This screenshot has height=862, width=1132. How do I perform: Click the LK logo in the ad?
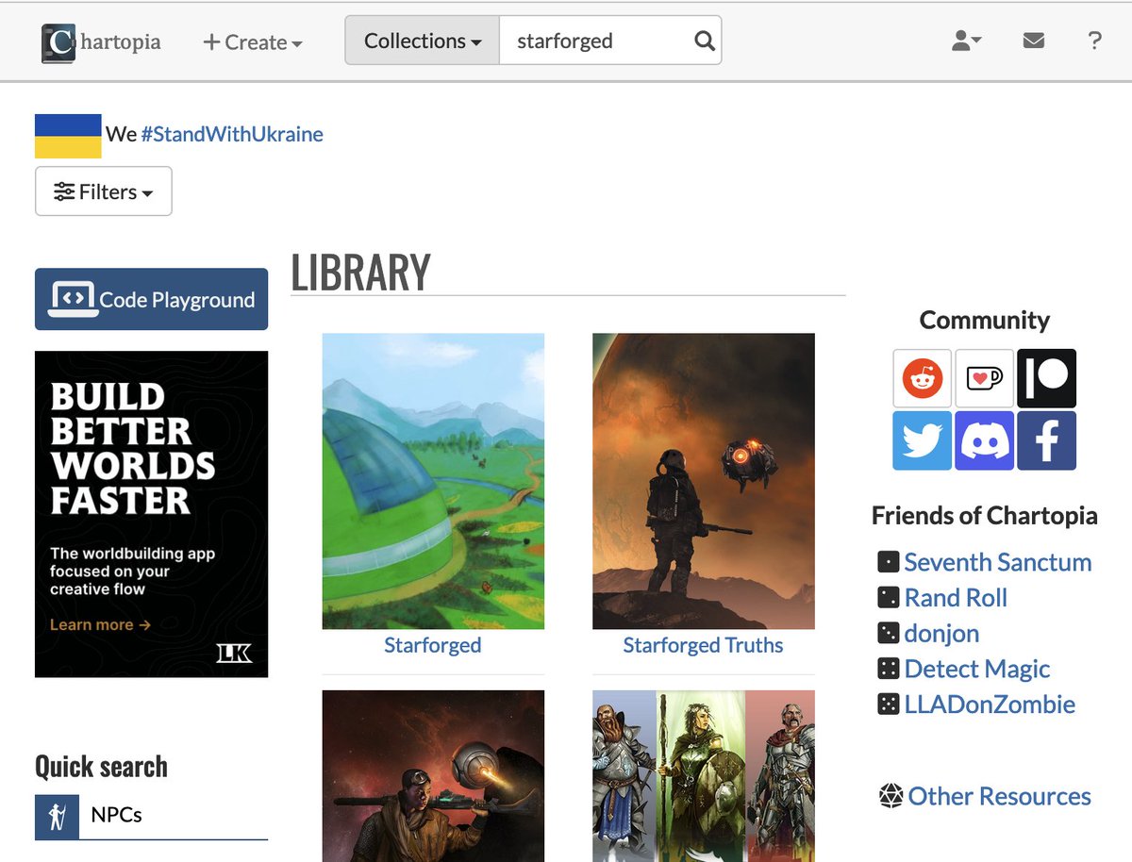coord(234,653)
